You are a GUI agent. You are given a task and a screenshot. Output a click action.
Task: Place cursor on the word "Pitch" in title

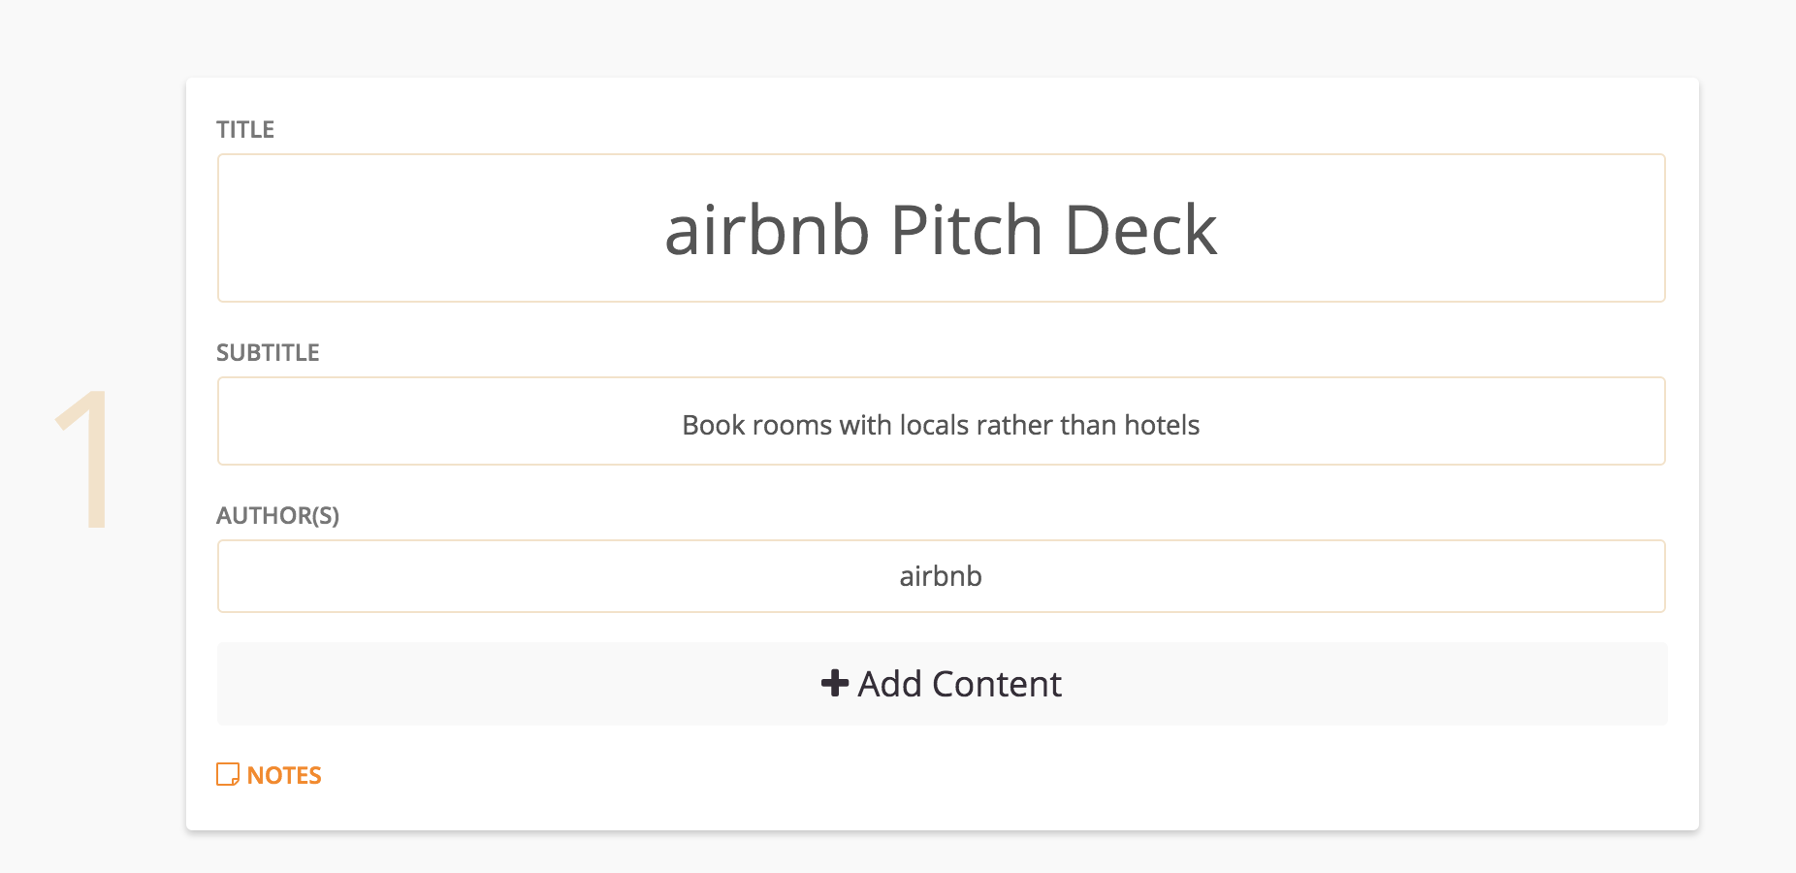tap(966, 230)
